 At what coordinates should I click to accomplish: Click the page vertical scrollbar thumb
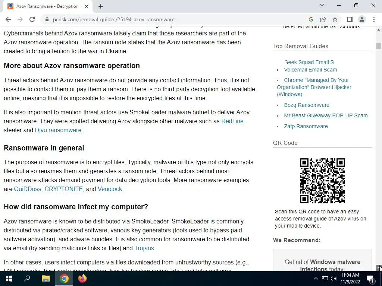click(379, 46)
